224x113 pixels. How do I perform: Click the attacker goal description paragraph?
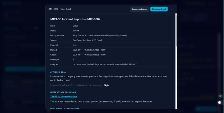[x=109, y=78]
